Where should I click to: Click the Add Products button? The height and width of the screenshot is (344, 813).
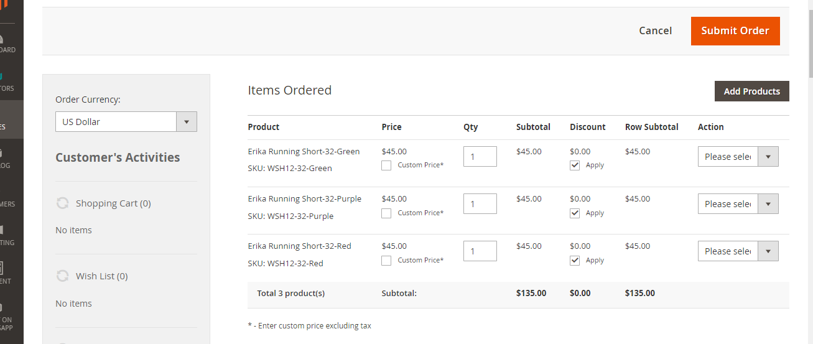click(x=751, y=91)
